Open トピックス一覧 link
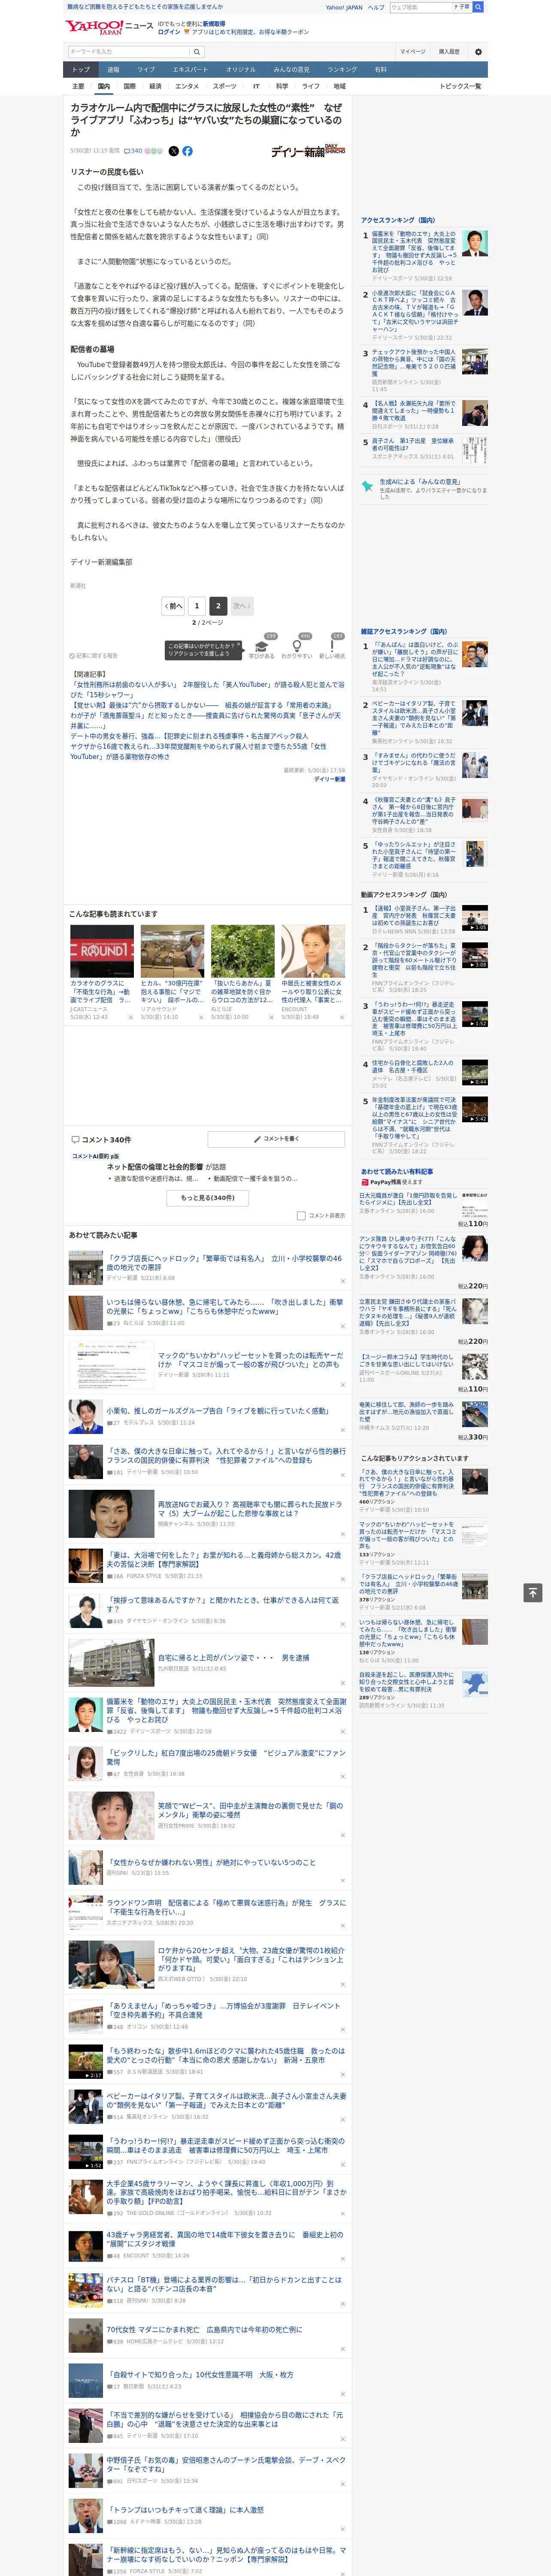This screenshot has width=551, height=2576. (x=460, y=86)
